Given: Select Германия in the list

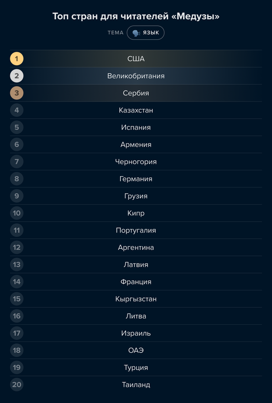Looking at the screenshot, I should point(136,179).
